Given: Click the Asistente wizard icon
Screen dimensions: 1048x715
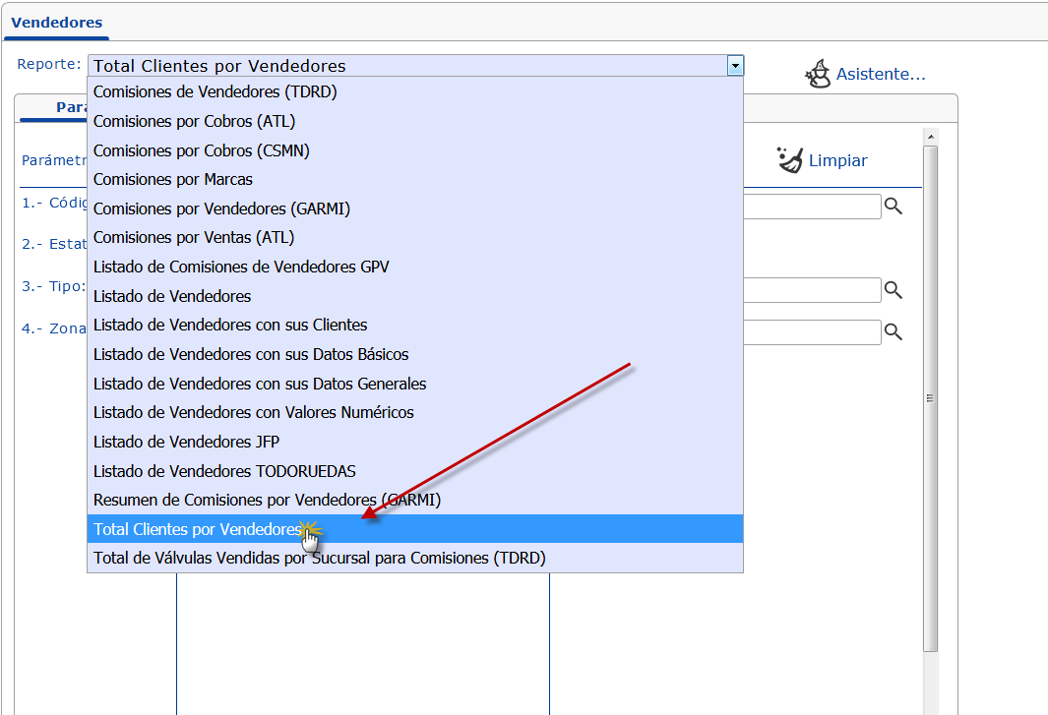Looking at the screenshot, I should point(817,74).
